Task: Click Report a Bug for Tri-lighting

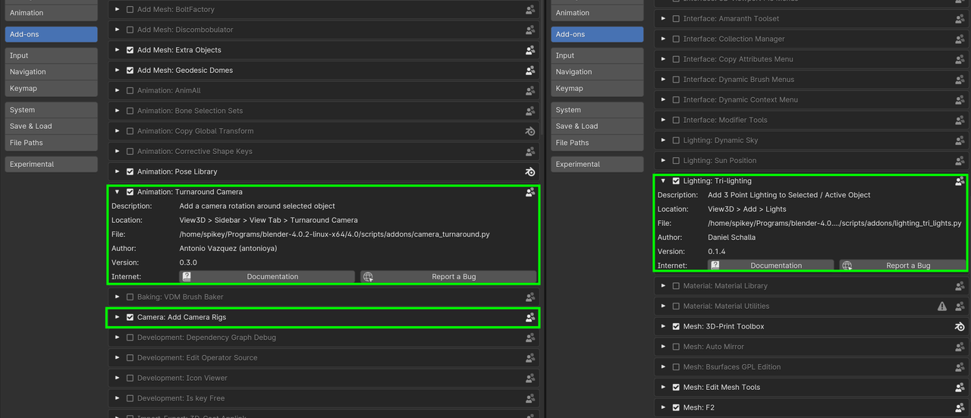Action: click(903, 266)
